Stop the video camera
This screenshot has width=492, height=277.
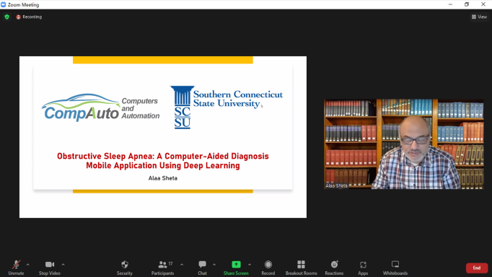pyautogui.click(x=50, y=268)
